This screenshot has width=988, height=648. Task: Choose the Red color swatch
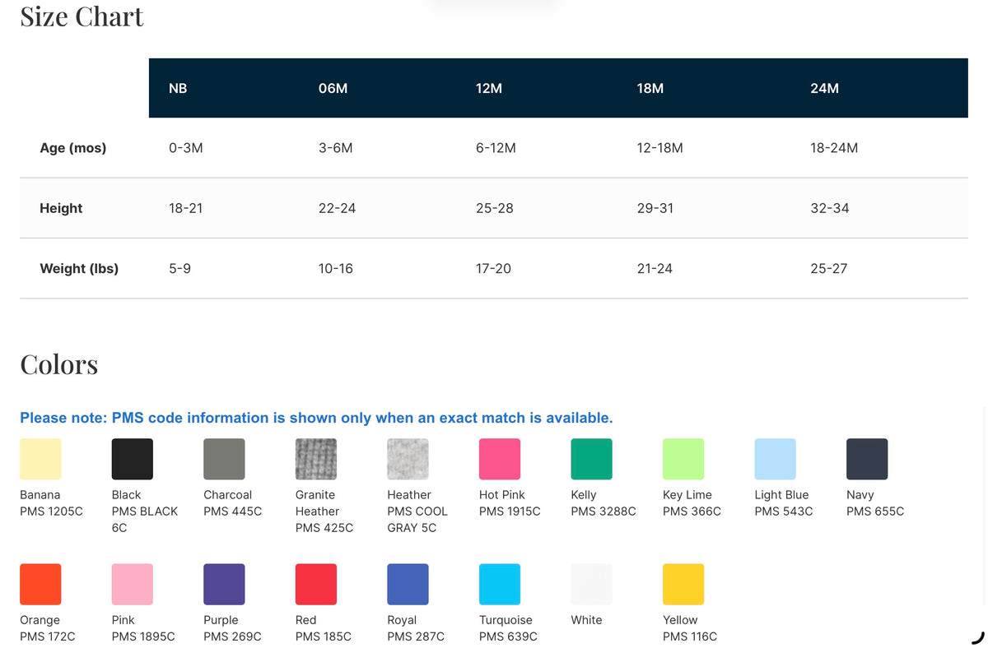(316, 584)
